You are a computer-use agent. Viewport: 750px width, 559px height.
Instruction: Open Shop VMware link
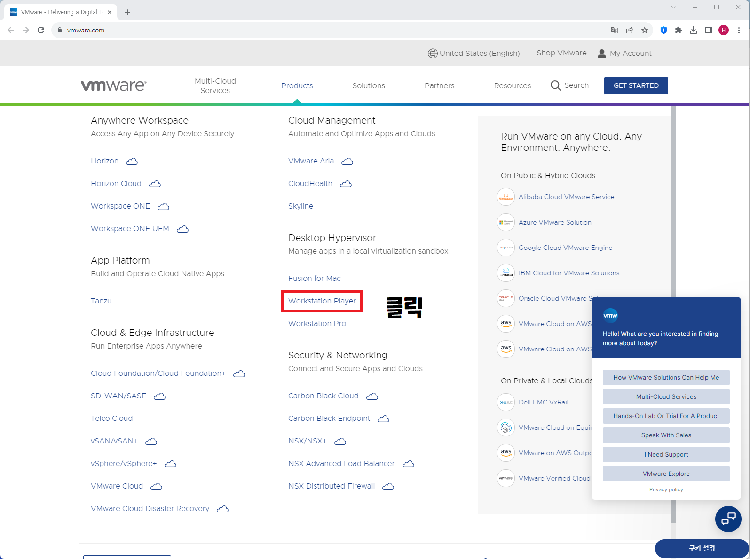click(x=561, y=53)
